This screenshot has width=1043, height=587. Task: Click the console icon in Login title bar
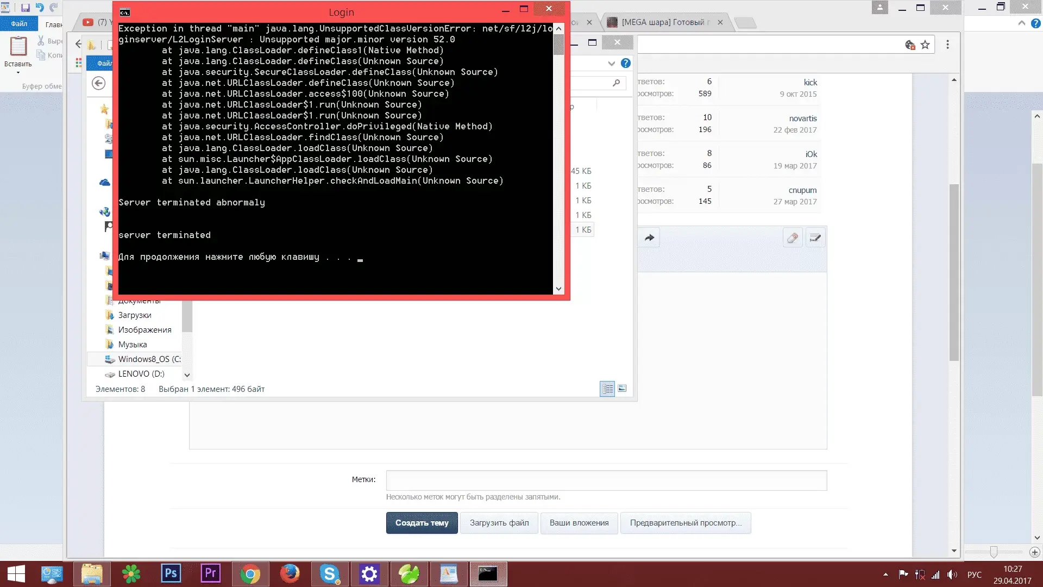click(124, 12)
